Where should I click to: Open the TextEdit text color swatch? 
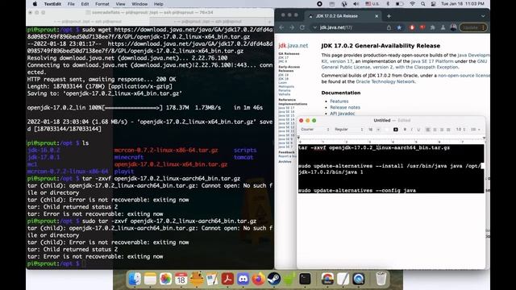[x=387, y=130]
